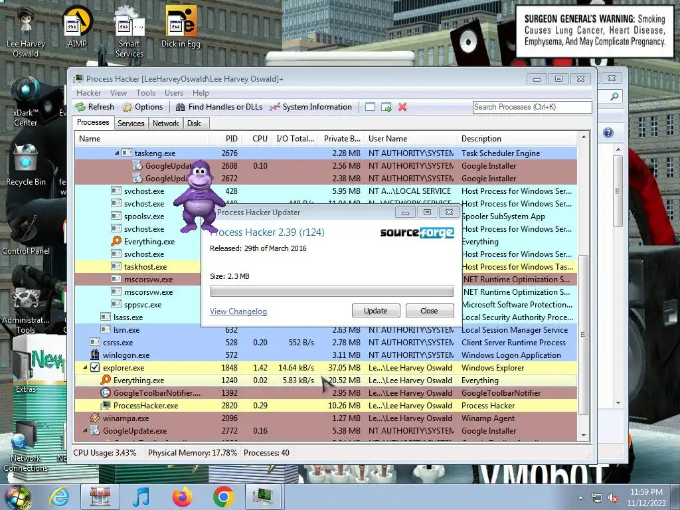
Task: Click the Windows Start orb
Action: click(x=18, y=497)
